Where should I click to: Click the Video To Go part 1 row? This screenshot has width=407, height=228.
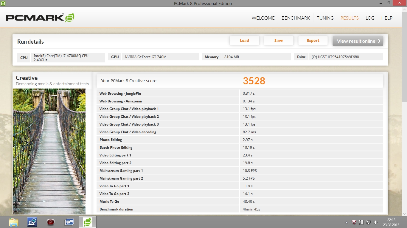240,186
